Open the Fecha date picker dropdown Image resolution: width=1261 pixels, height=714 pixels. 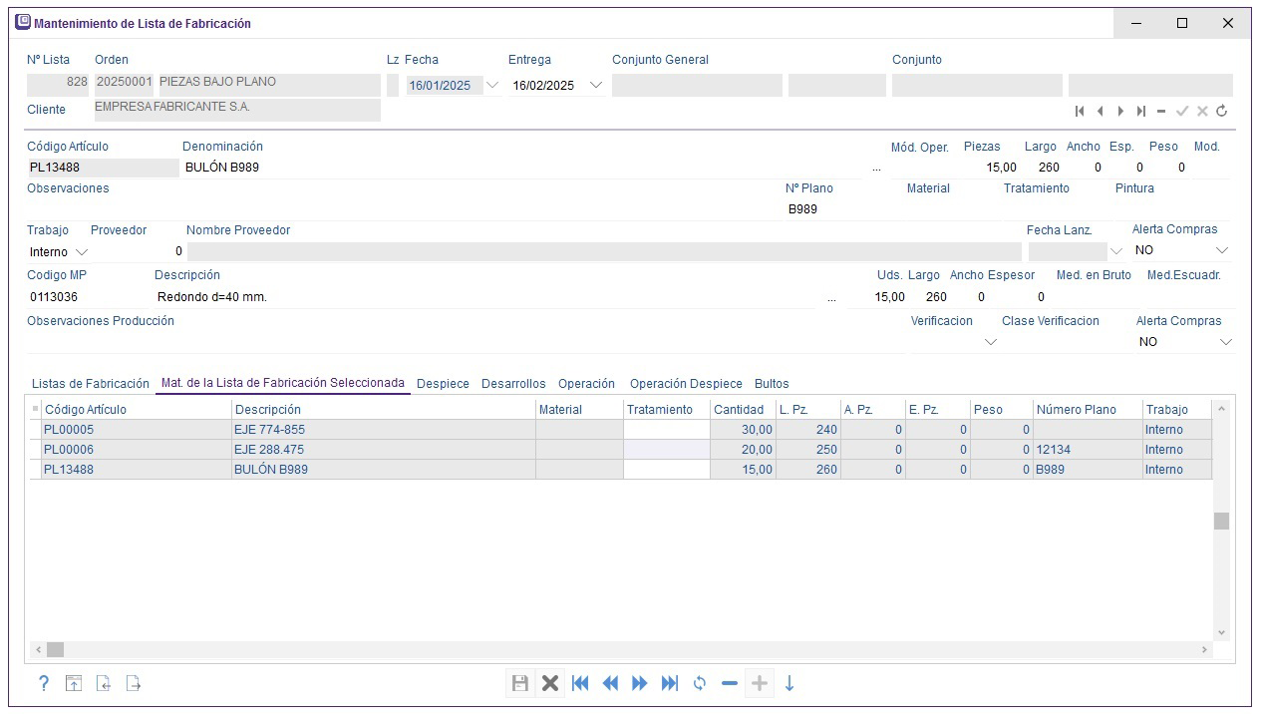pos(491,85)
